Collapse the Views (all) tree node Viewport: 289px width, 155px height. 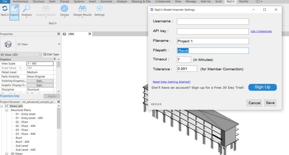click(x=2, y=106)
